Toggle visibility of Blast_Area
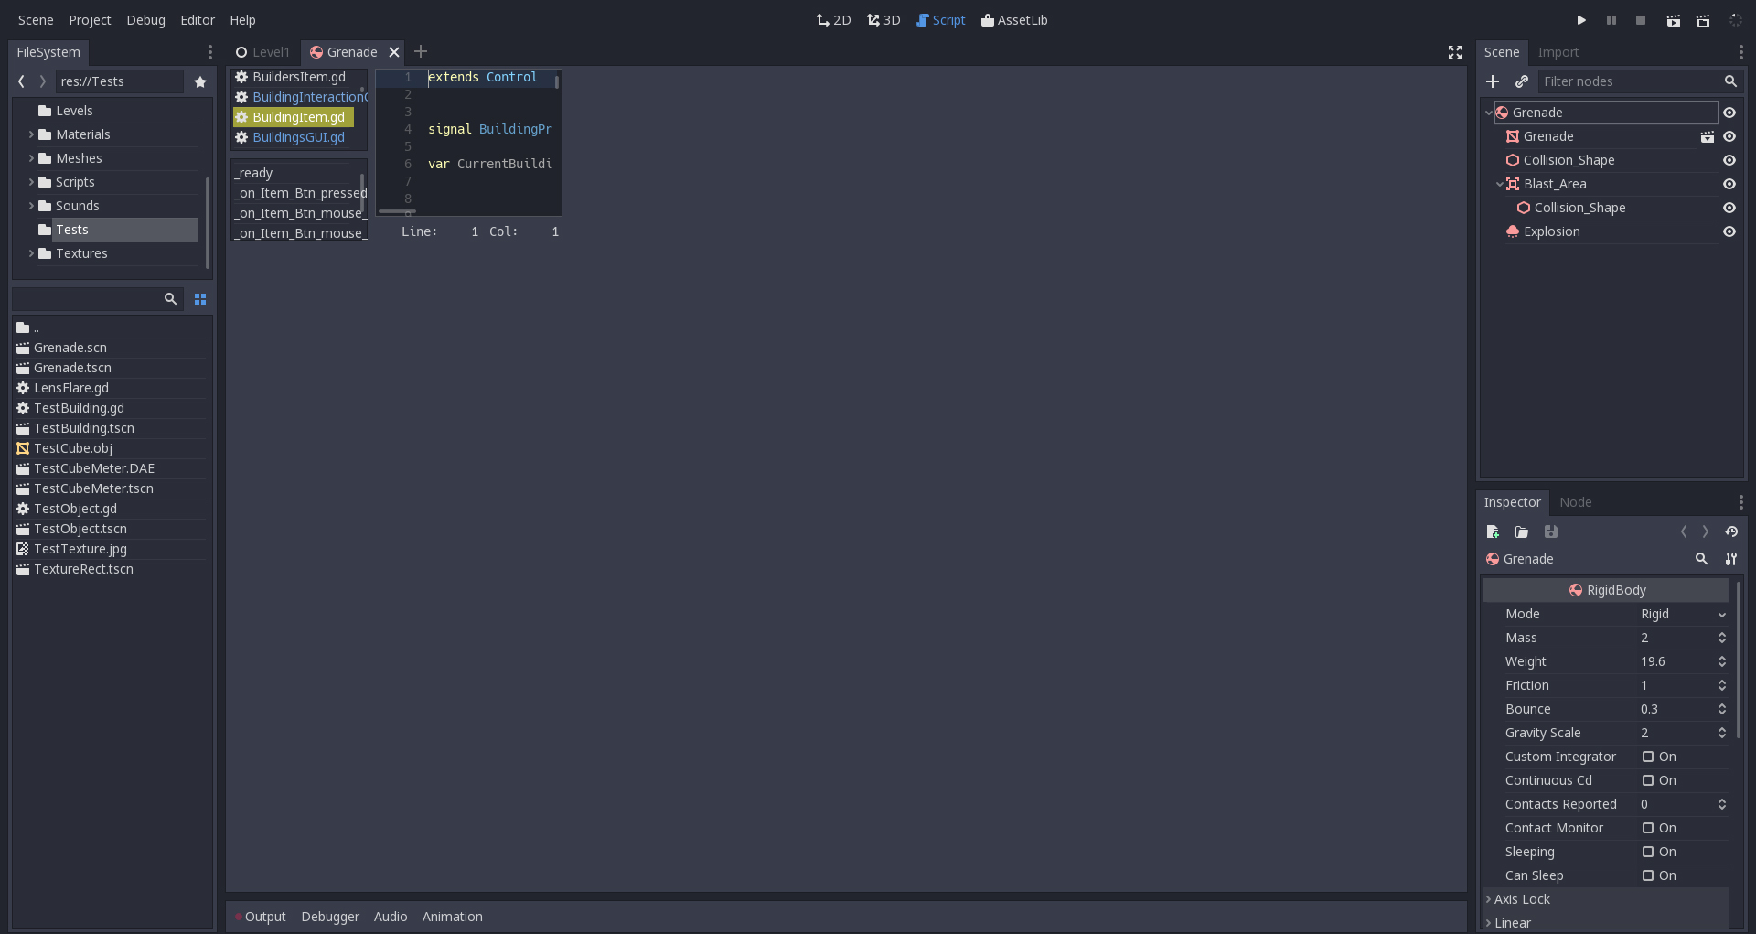 [1729, 184]
